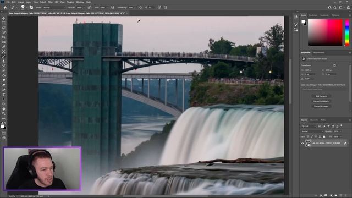Create a new layer icon
The width and height of the screenshot is (352, 198).
[341, 196]
